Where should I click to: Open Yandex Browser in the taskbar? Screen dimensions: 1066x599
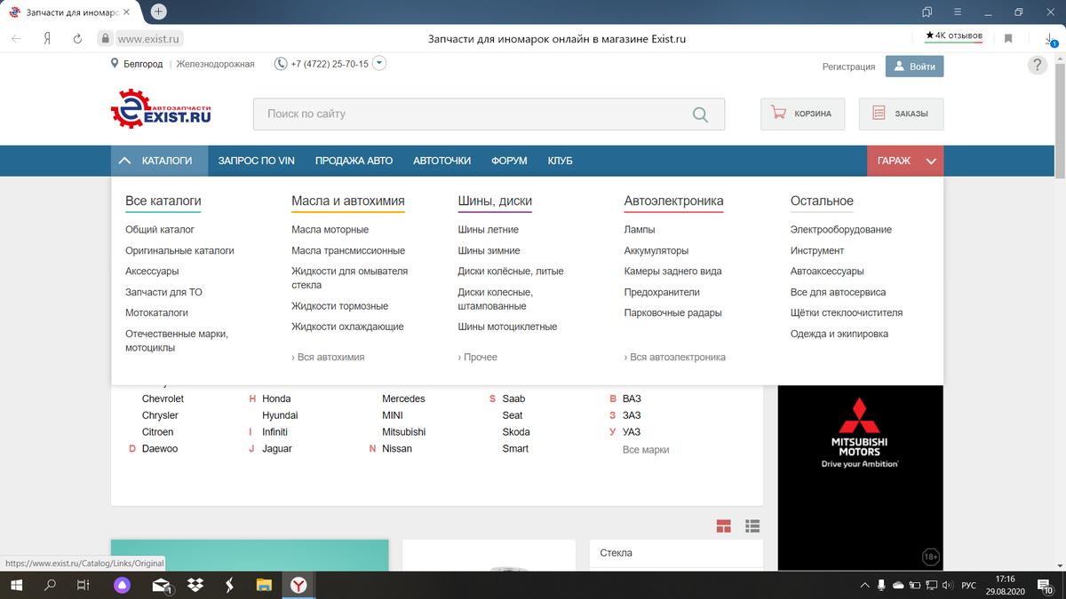[299, 585]
